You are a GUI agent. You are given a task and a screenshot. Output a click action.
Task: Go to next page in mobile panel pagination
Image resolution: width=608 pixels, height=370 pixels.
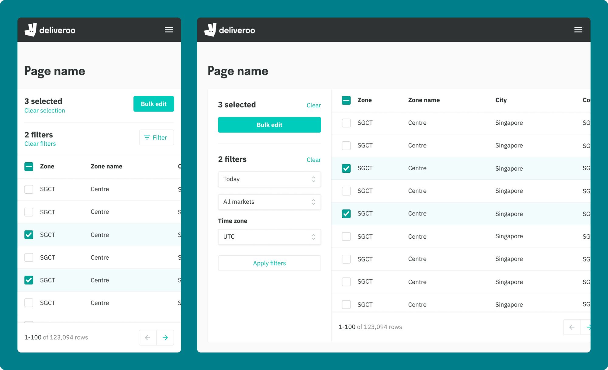165,337
